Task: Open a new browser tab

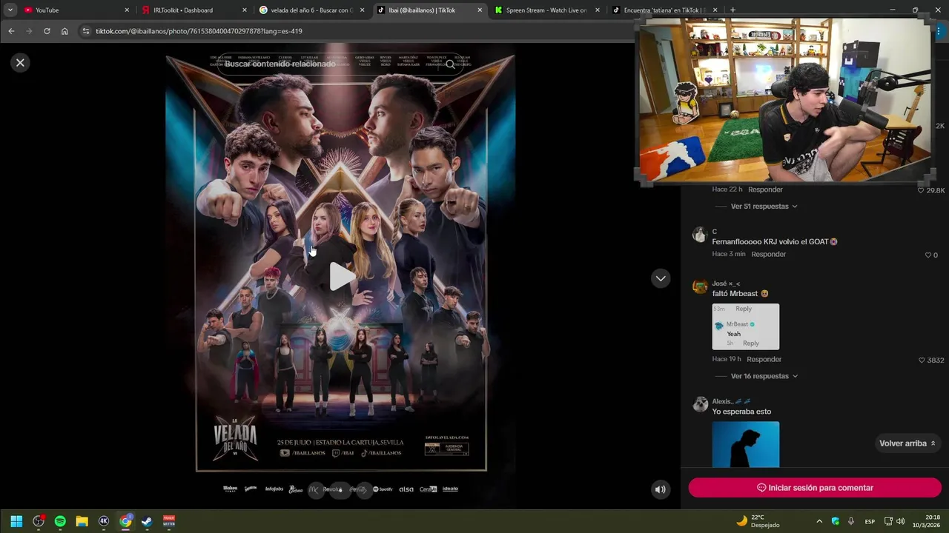Action: [x=733, y=10]
